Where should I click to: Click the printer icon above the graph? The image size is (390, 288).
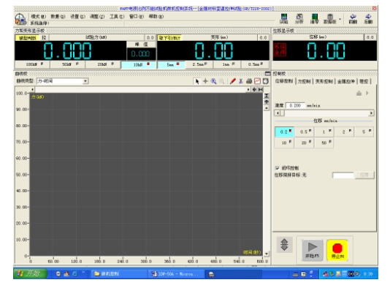[x=249, y=81]
